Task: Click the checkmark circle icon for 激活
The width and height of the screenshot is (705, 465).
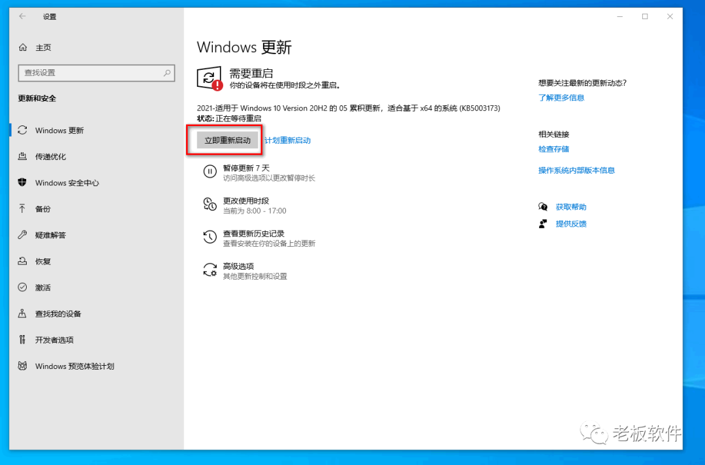Action: tap(22, 287)
